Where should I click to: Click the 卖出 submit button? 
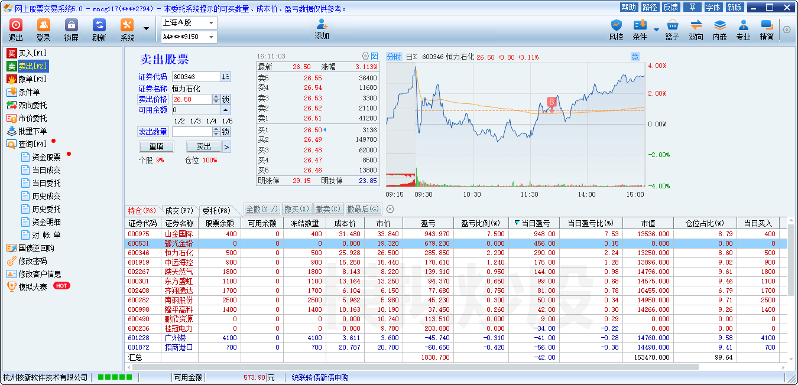204,146
